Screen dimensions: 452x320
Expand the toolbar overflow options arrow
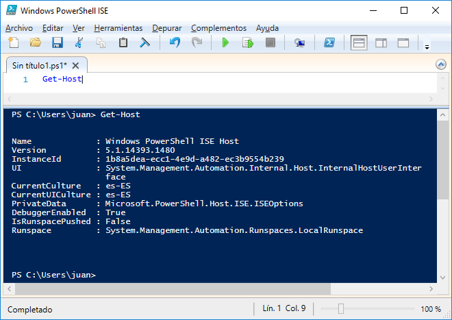coord(427,47)
